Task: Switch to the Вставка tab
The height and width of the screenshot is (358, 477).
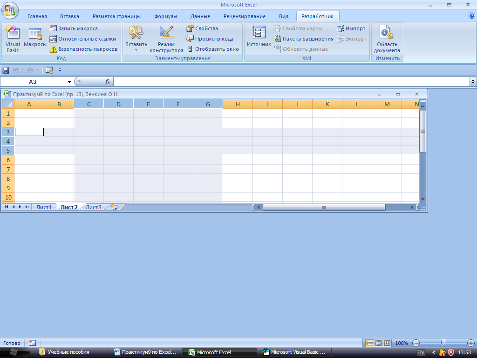Action: tap(69, 16)
